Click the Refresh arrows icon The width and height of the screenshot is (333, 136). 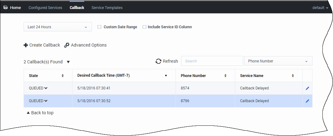(158, 61)
